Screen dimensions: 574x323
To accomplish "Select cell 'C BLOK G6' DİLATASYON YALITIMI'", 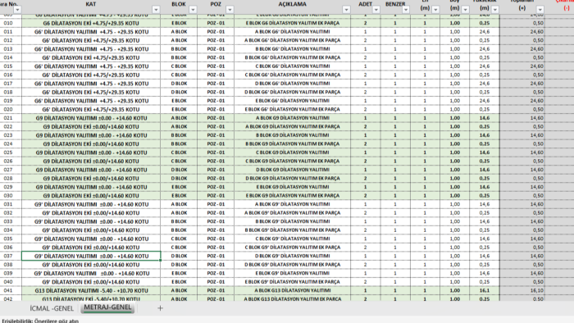I will tap(292, 66).
